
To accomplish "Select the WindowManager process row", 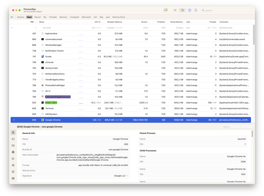I will (131, 45).
